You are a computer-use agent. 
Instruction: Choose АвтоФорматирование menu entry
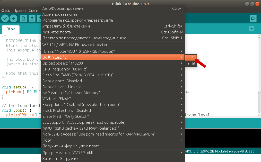[113, 8]
